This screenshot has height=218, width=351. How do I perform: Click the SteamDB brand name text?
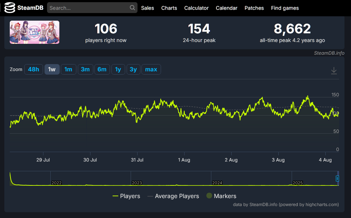(30, 8)
